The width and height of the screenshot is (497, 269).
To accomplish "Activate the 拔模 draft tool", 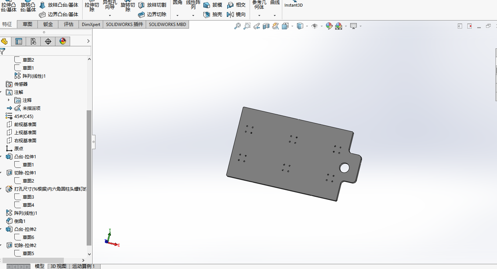I will point(213,5).
